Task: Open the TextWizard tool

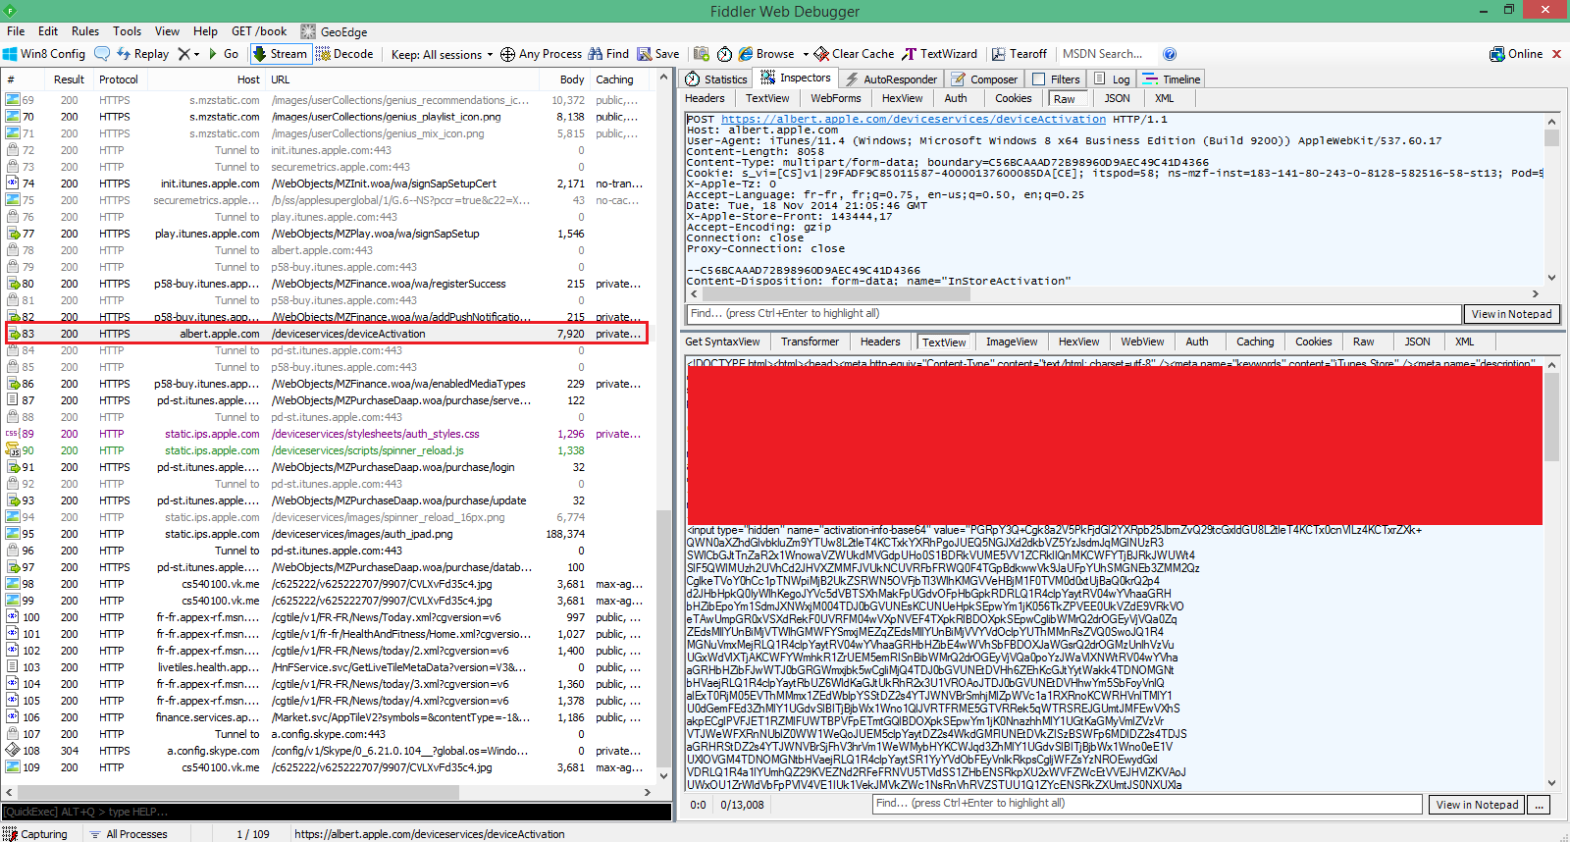Action: (940, 54)
